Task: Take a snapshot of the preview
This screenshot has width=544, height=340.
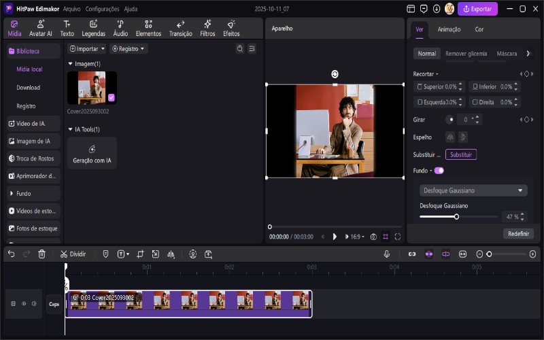Action: pos(373,237)
